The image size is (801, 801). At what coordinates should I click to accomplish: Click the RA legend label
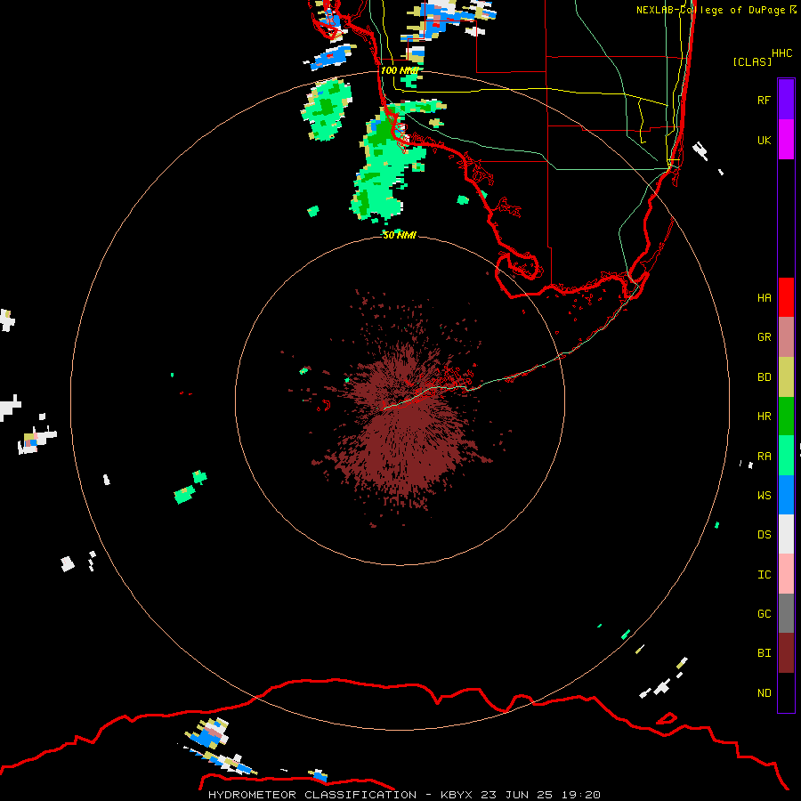pos(764,456)
